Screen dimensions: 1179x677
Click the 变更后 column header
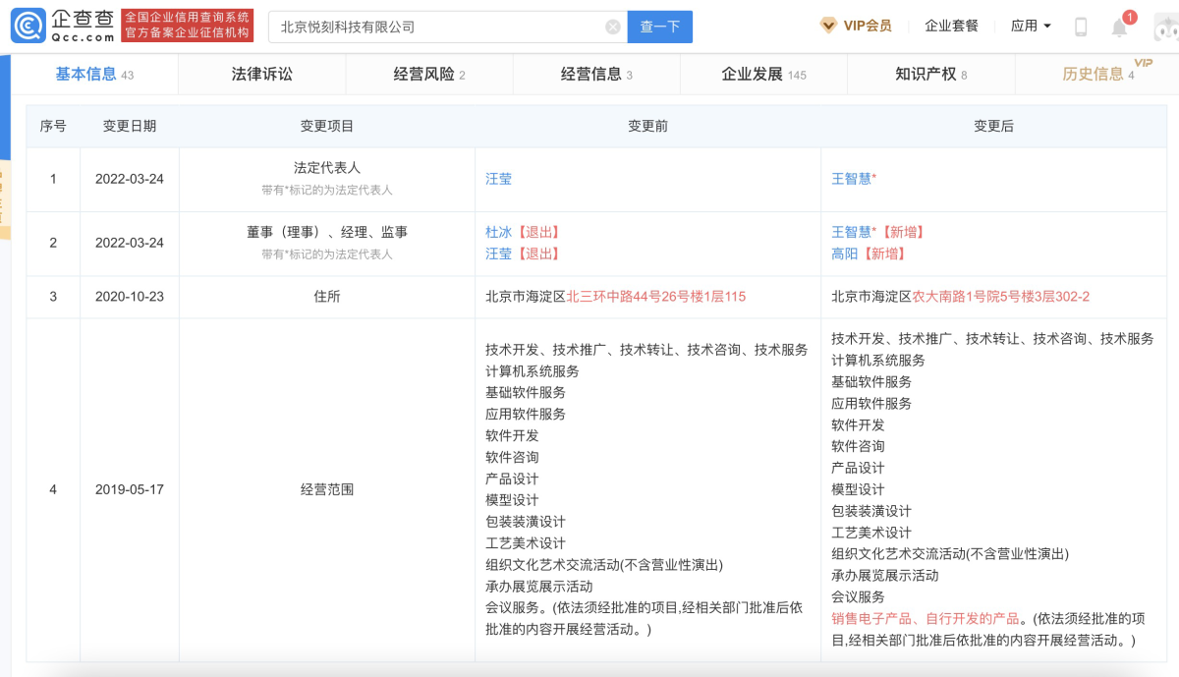(993, 126)
